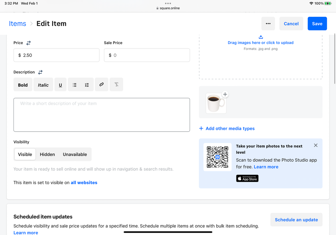Open the three-dot more options menu
Image resolution: width=336 pixels, height=235 pixels.
pos(268,24)
